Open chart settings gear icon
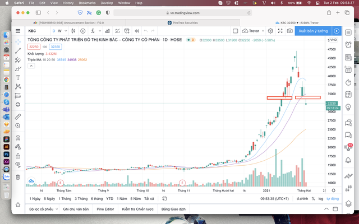This screenshot has height=224, width=359. pyautogui.click(x=270, y=31)
